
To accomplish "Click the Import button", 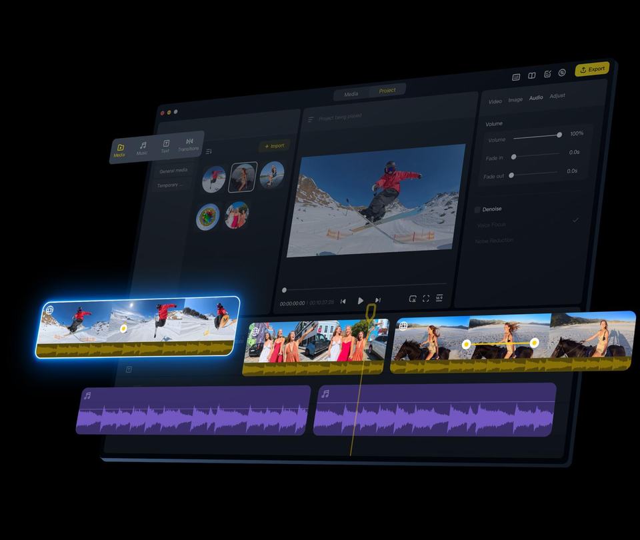I will (274, 146).
